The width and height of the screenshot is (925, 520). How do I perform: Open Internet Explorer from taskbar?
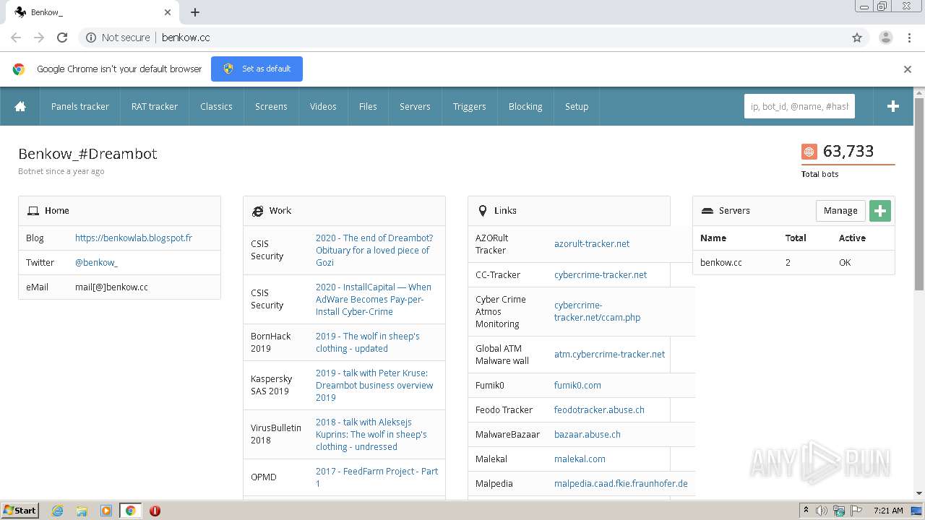tap(58, 511)
